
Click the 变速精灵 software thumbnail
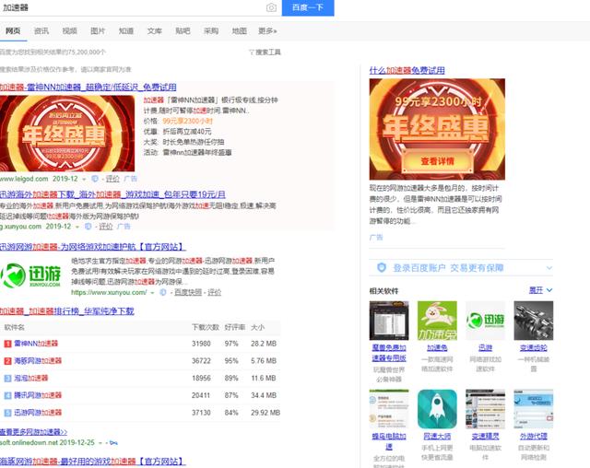point(486,409)
